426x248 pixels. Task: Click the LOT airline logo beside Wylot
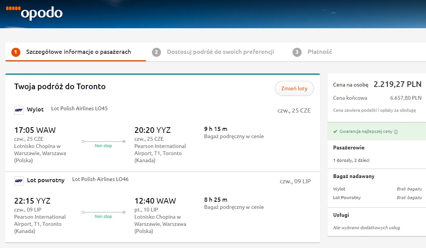tap(19, 110)
